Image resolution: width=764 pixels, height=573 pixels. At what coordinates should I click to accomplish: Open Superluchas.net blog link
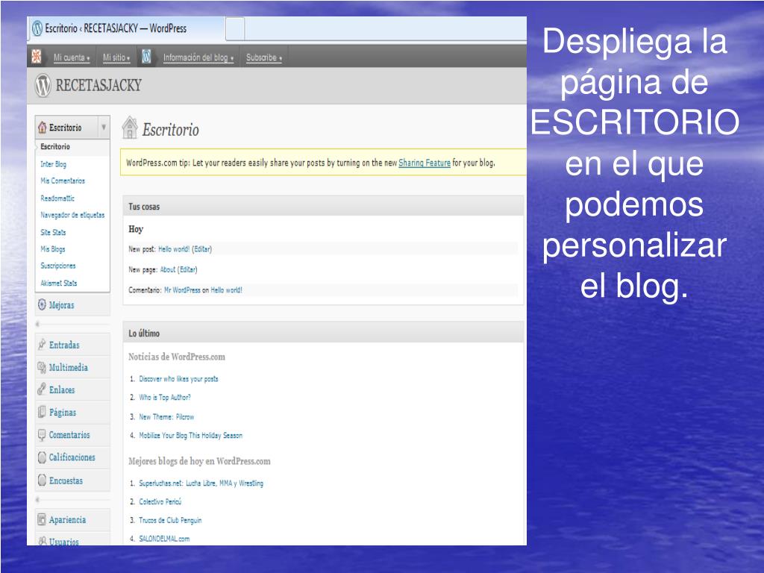[x=201, y=483]
